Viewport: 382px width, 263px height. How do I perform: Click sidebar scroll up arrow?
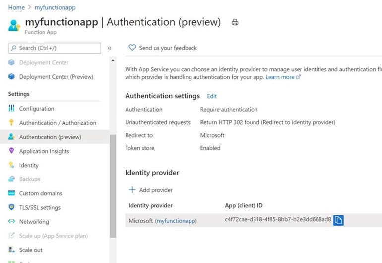(113, 60)
